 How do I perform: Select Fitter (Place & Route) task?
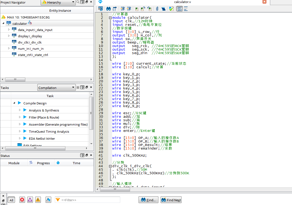click(44, 117)
